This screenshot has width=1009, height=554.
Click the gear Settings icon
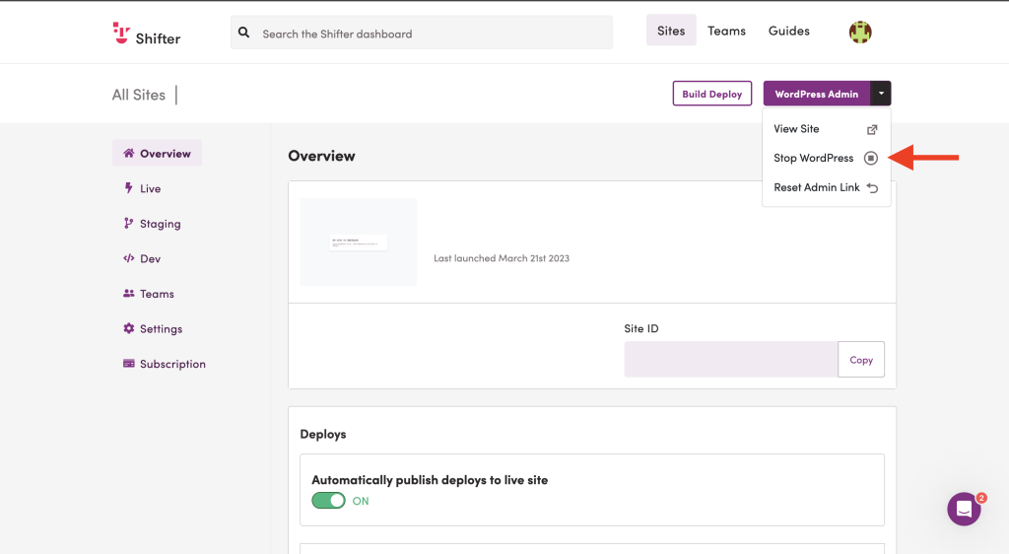[x=129, y=328]
